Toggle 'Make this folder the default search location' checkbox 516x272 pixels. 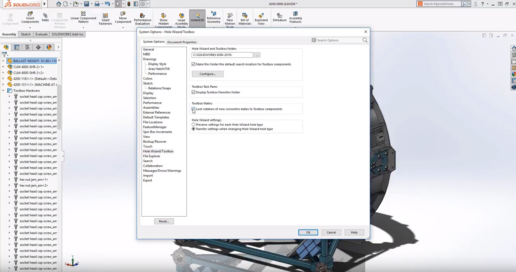coord(194,64)
